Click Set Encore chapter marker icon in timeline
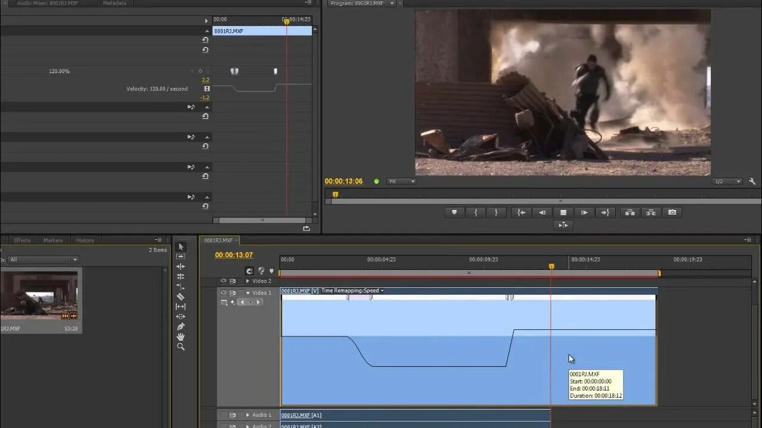 pyautogui.click(x=261, y=271)
